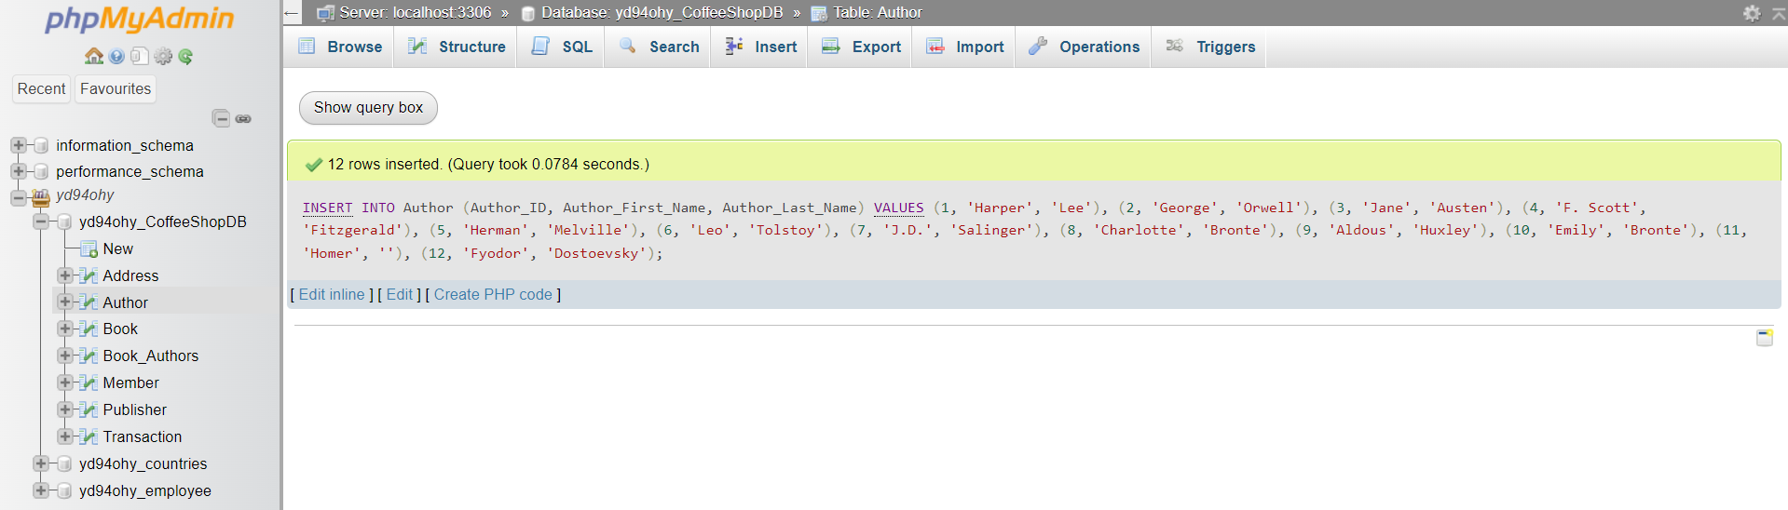1788x510 pixels.
Task: Open the Insert tab
Action: pyautogui.click(x=760, y=47)
